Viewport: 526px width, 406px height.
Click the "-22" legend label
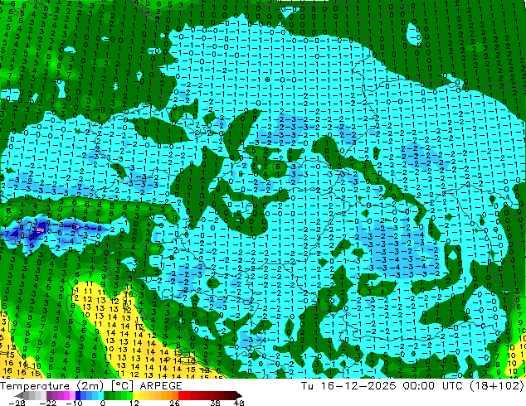[48, 403]
